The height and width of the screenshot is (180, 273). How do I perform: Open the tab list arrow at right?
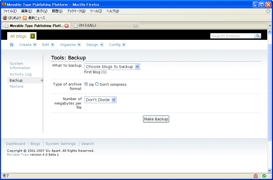[270, 26]
